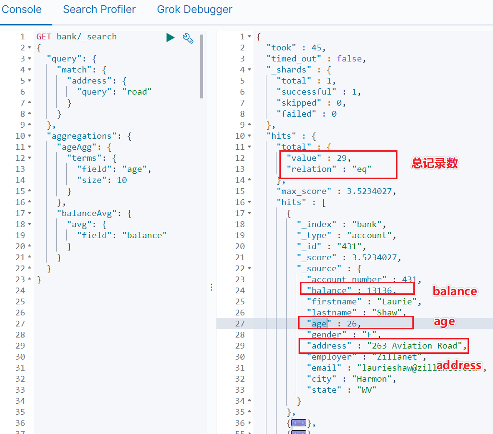The height and width of the screenshot is (434, 493).
Task: Place cursor on the GET bank/_search line
Action: click(76, 37)
